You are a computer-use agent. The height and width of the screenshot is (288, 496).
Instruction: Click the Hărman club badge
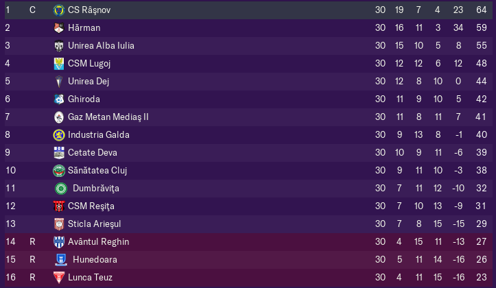click(59, 28)
